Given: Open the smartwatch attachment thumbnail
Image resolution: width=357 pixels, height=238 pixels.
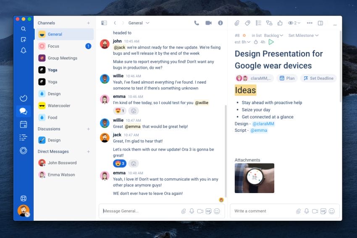Looking at the screenshot, I should click(254, 178).
